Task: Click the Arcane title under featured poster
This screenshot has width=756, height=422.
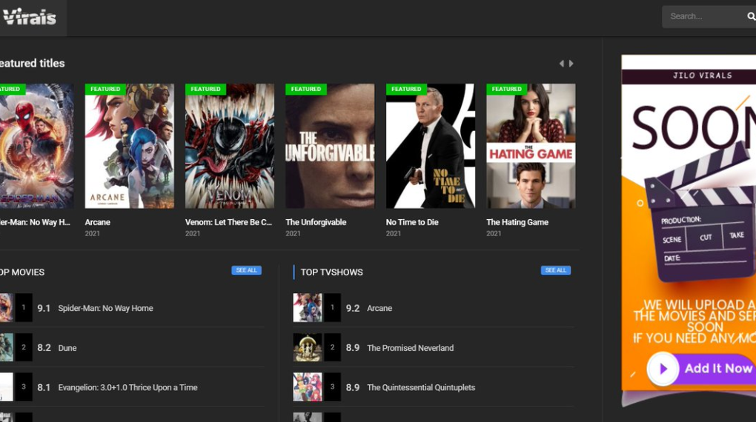Action: (x=97, y=222)
